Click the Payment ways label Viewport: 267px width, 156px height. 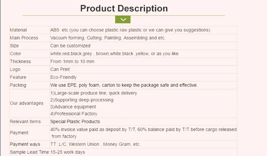[x=25, y=144]
